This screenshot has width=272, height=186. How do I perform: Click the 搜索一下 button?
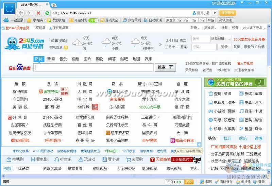165,67
